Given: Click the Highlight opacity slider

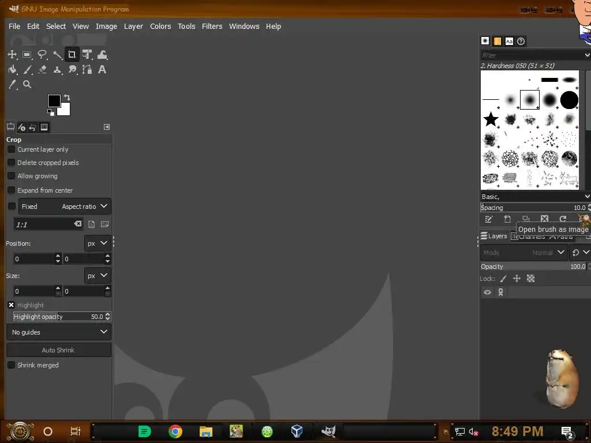Looking at the screenshot, I should [x=62, y=317].
